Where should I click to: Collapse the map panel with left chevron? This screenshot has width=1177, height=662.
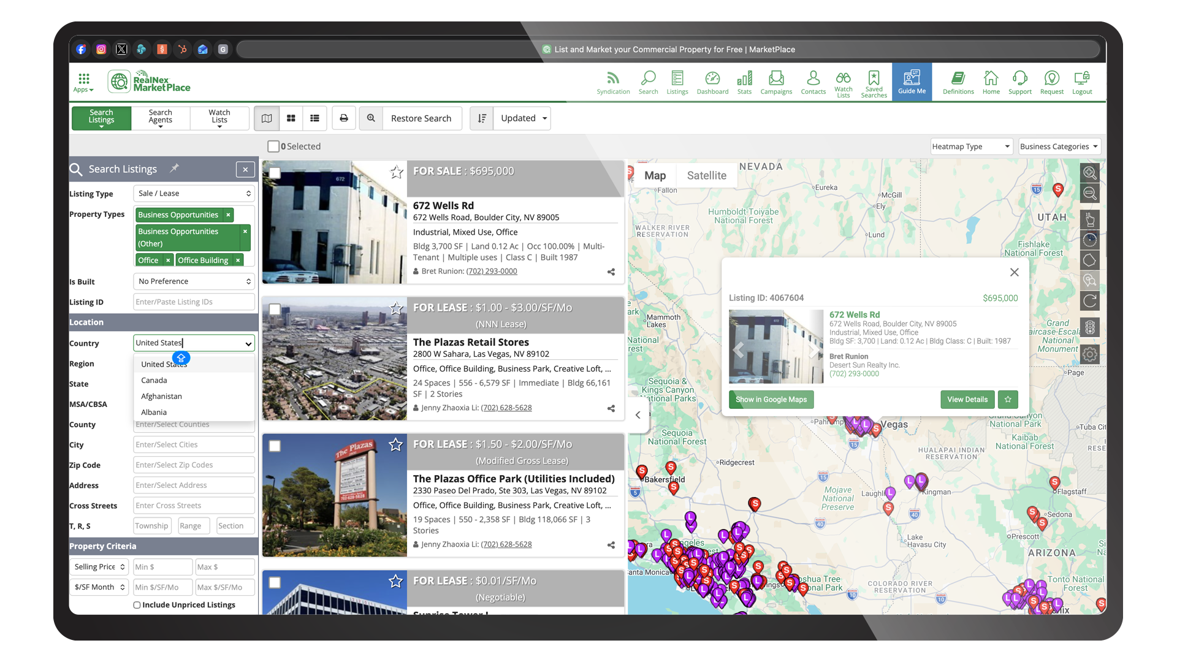pos(638,415)
